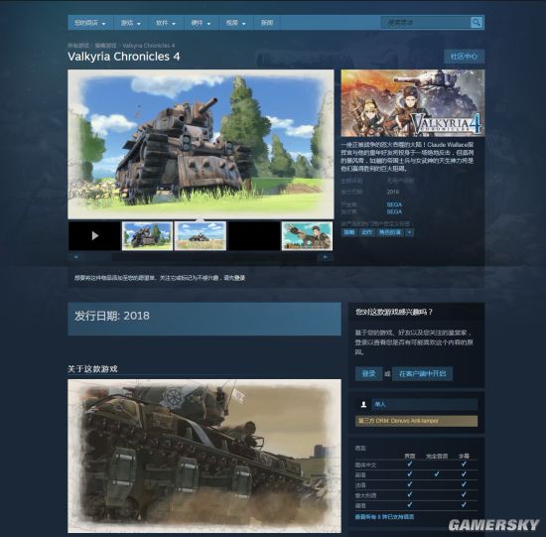Select the distant tank in wheat-field thumbnail
Image resolution: width=546 pixels, height=537 pixels.
[x=201, y=236]
